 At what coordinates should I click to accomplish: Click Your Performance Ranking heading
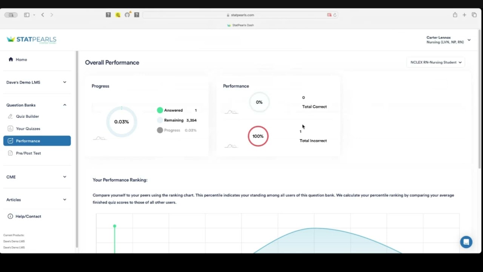tap(120, 180)
